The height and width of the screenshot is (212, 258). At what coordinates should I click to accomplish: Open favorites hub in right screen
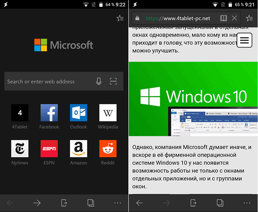(x=249, y=18)
